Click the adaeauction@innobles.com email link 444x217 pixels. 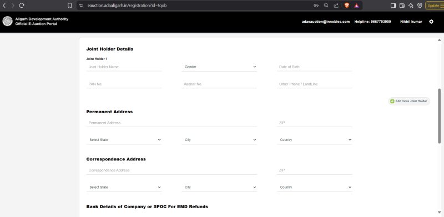(x=326, y=22)
